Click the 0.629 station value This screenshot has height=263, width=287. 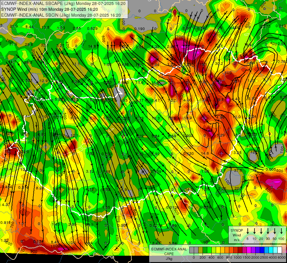pos(92,28)
